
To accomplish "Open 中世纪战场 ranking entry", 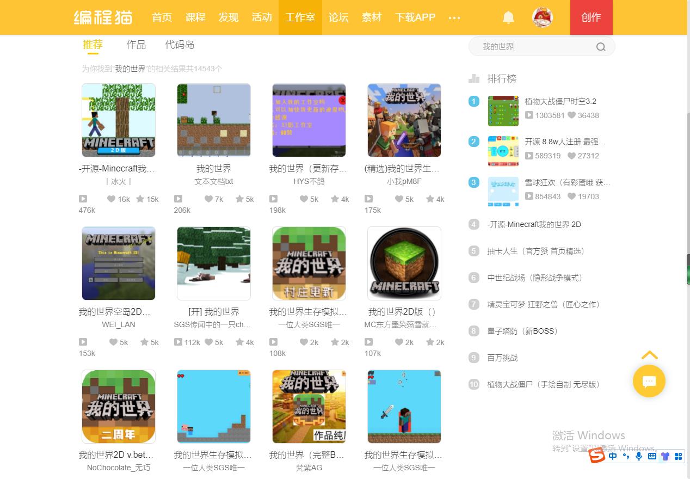I will pyautogui.click(x=535, y=278).
